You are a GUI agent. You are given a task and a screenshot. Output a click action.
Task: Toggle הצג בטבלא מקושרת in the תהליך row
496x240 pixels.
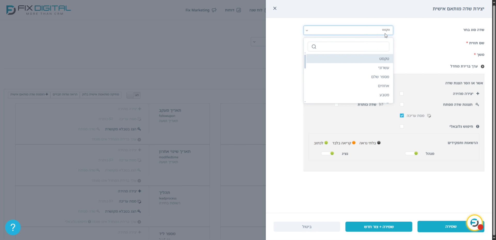pyautogui.click(x=123, y=211)
